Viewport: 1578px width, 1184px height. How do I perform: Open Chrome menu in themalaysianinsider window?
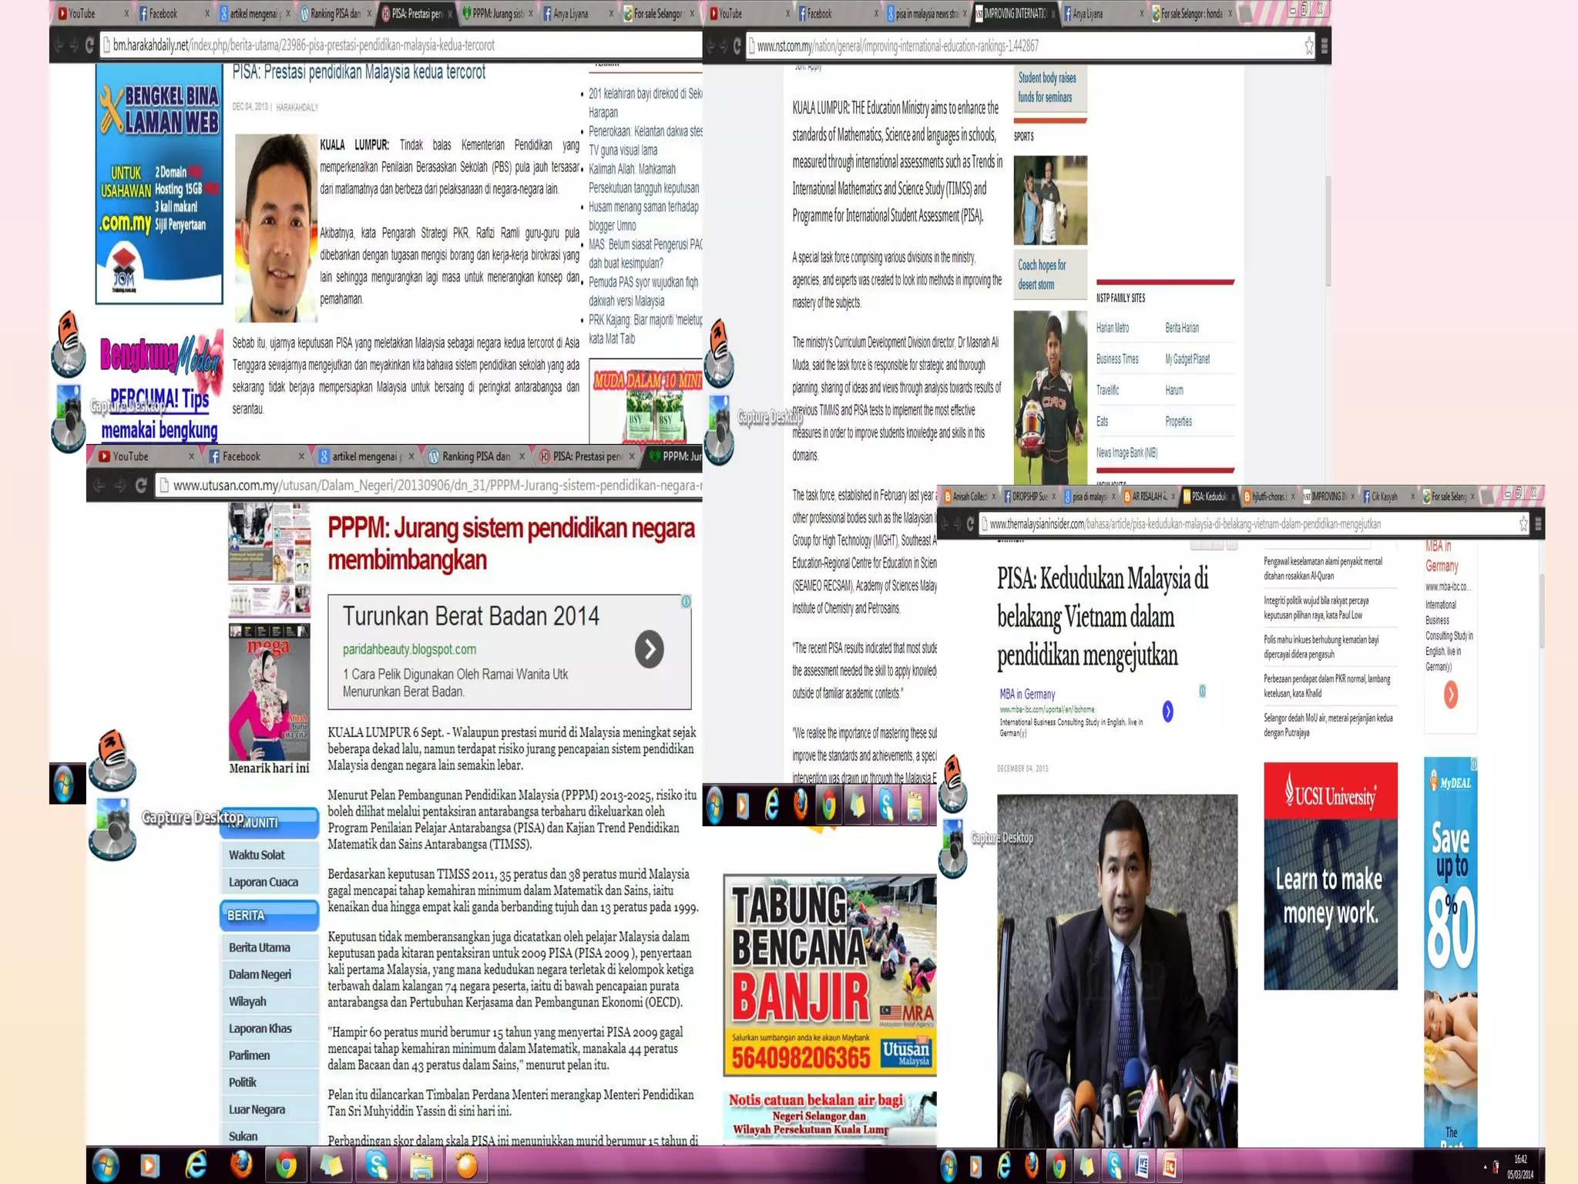[x=1538, y=524]
